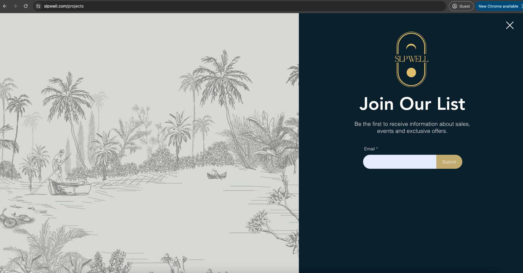523x273 pixels.
Task: Open the site information icon beside URL
Action: (38, 6)
